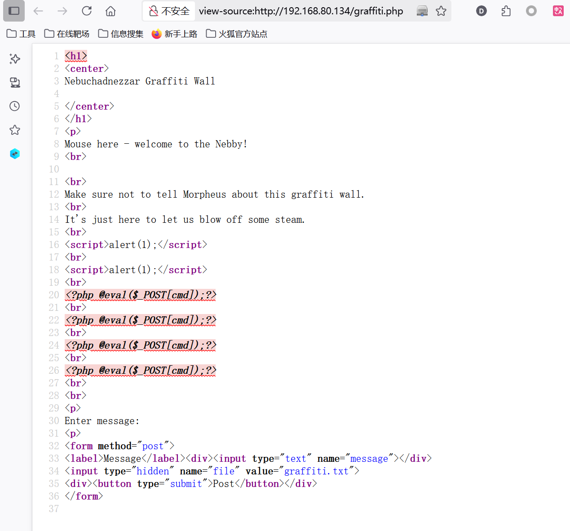This screenshot has width=570, height=531.
Task: Click 'Mouse here - welcome to the Nebby!' line
Action: point(156,144)
